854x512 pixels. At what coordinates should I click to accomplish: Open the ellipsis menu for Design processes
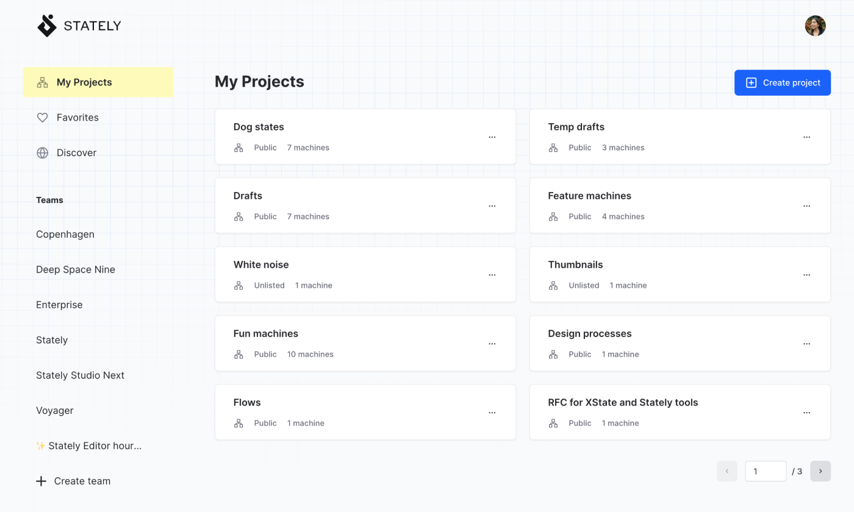tap(806, 344)
